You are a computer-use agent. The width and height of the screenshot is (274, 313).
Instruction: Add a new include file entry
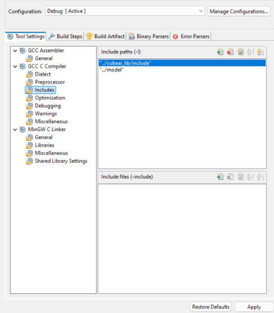[x=220, y=177]
